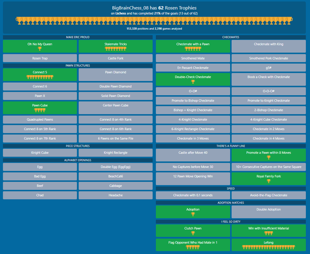Image resolution: width=310 pixels, height=254 pixels.
Task: Click the Pawn Structures section header
Action: [x=77, y=66]
